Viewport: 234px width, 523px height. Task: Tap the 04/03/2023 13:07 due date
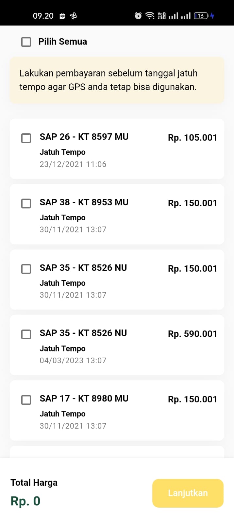[x=73, y=361]
